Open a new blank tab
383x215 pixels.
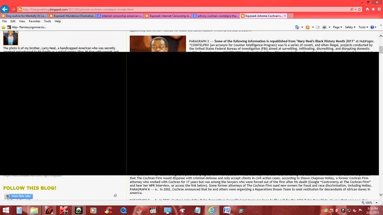coord(291,16)
